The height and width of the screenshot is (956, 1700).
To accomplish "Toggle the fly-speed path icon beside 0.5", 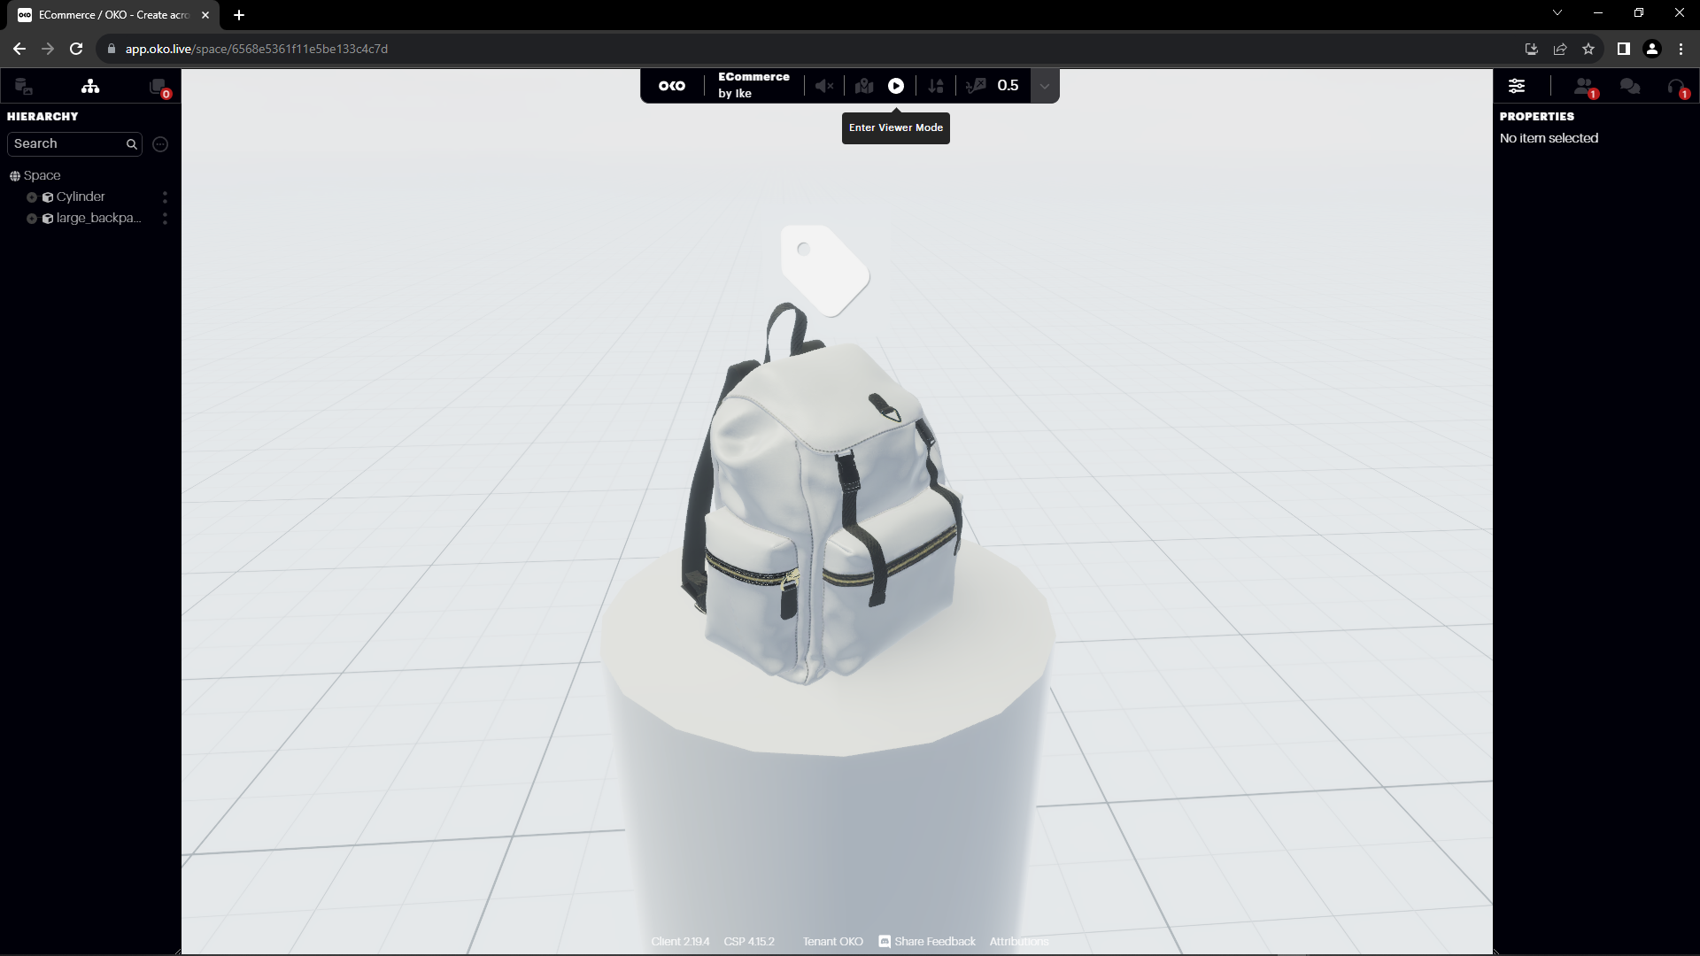I will point(977,86).
